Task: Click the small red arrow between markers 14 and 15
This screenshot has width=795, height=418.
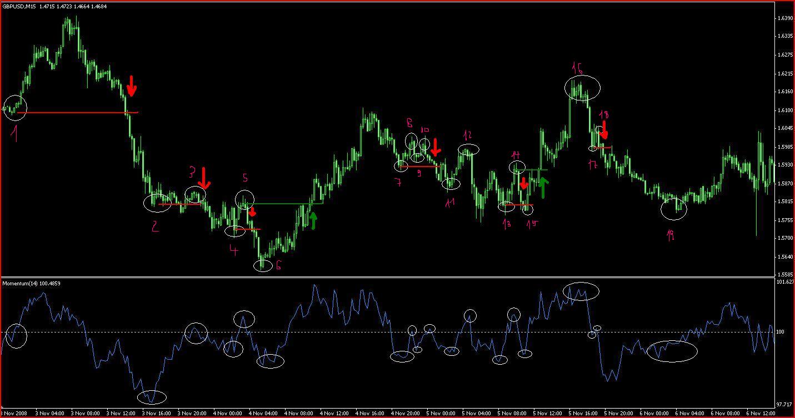Action: (523, 183)
